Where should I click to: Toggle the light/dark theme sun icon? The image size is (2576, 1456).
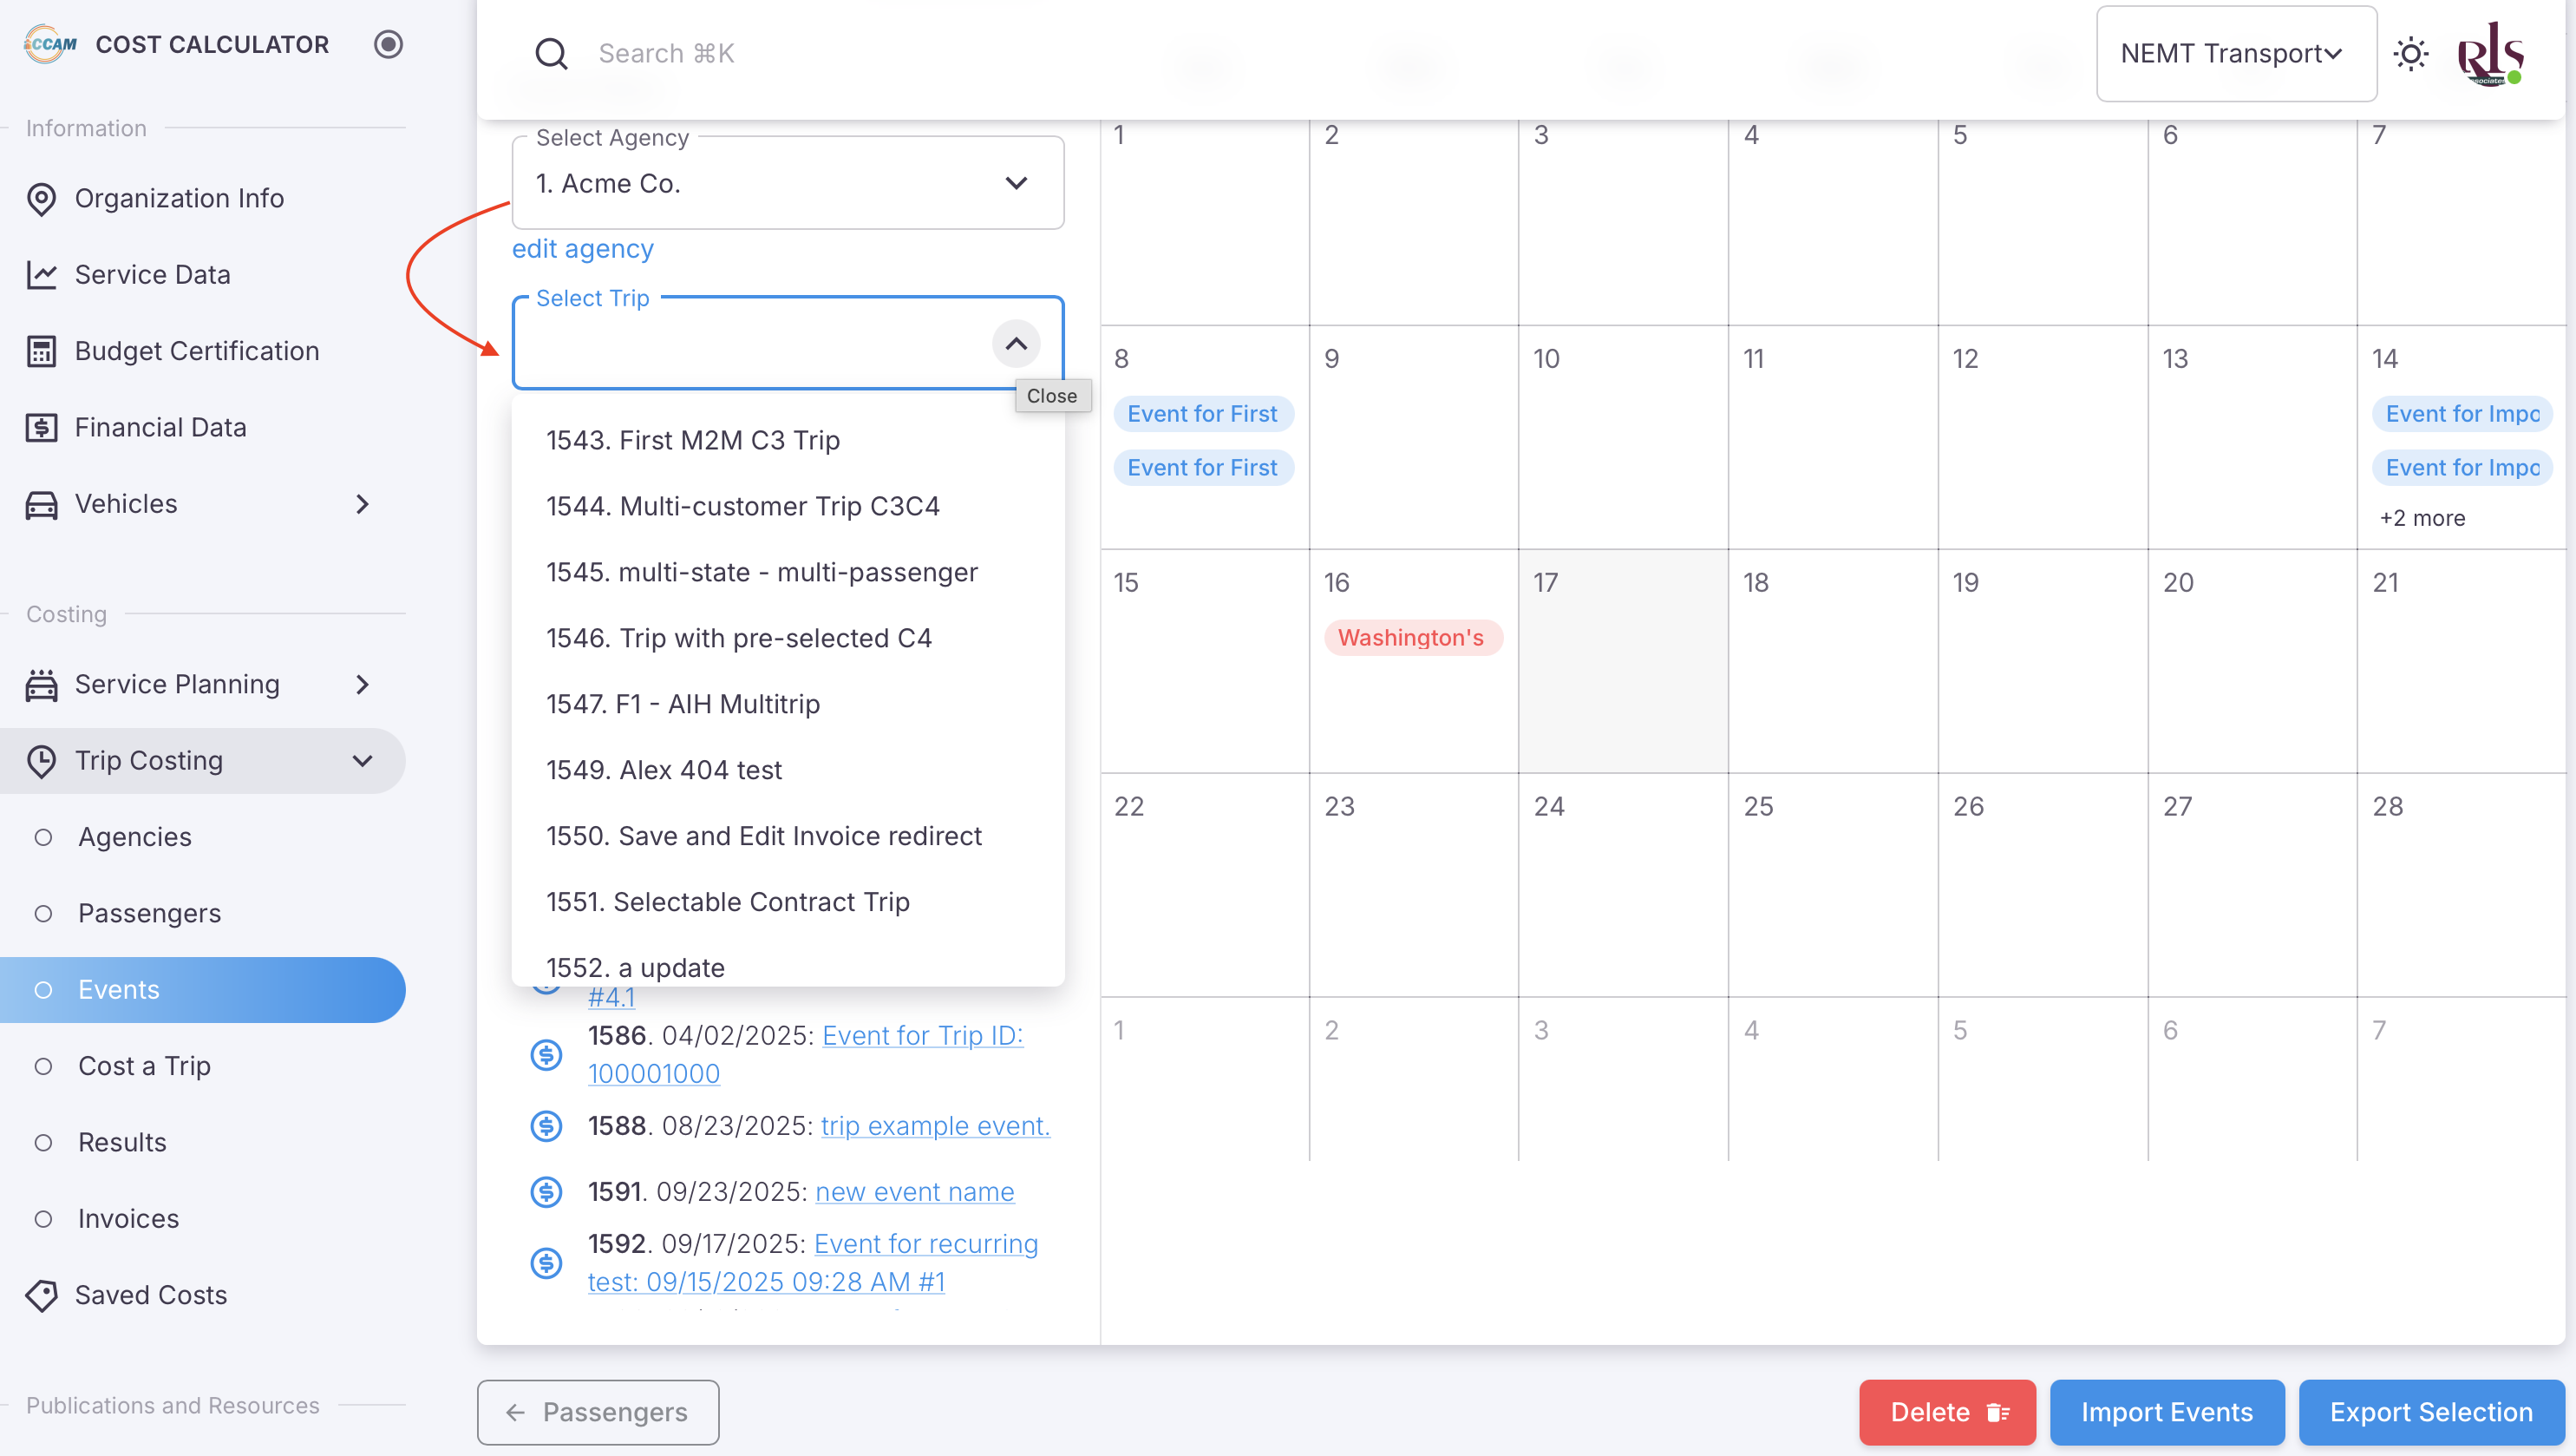[2410, 53]
